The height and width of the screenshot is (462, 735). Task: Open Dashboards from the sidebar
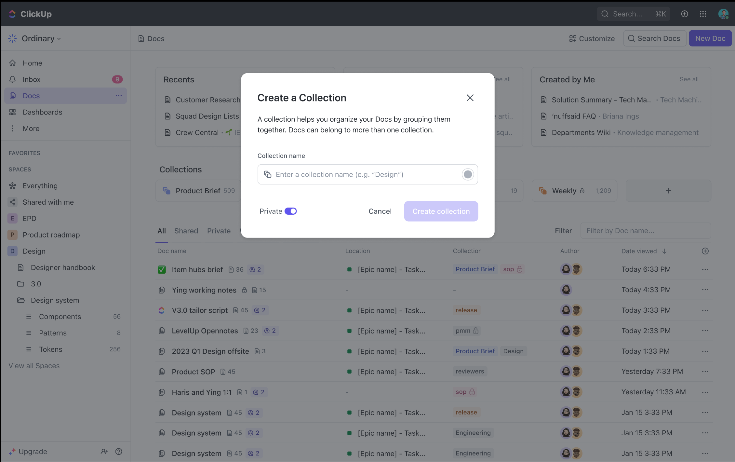[x=42, y=112]
